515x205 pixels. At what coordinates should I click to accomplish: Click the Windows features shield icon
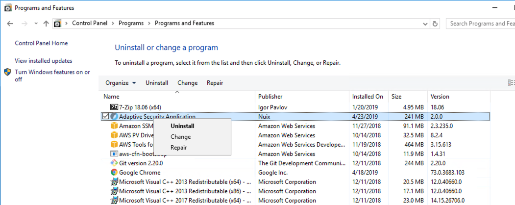(7, 72)
